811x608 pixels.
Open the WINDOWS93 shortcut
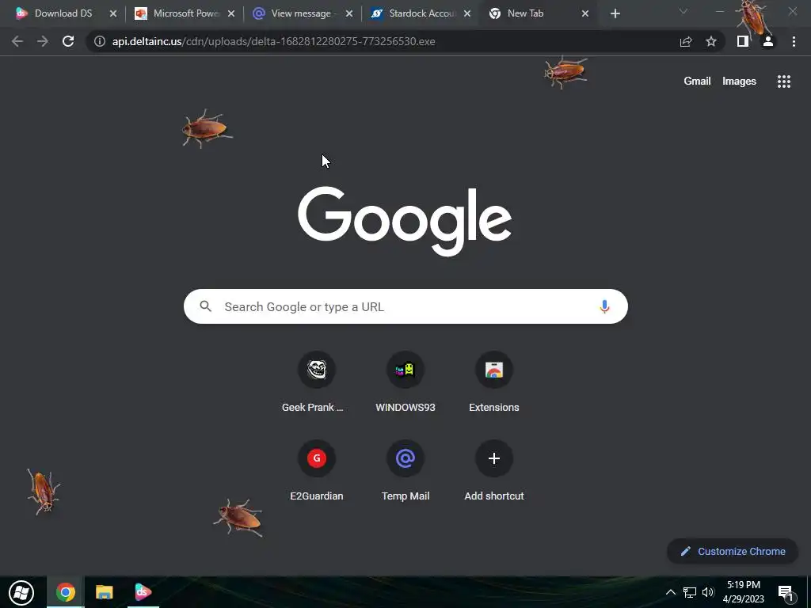405,370
